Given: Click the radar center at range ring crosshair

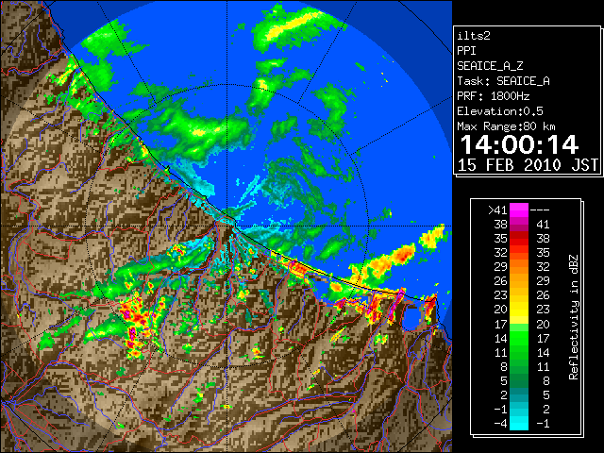Looking at the screenshot, I should (x=226, y=226).
